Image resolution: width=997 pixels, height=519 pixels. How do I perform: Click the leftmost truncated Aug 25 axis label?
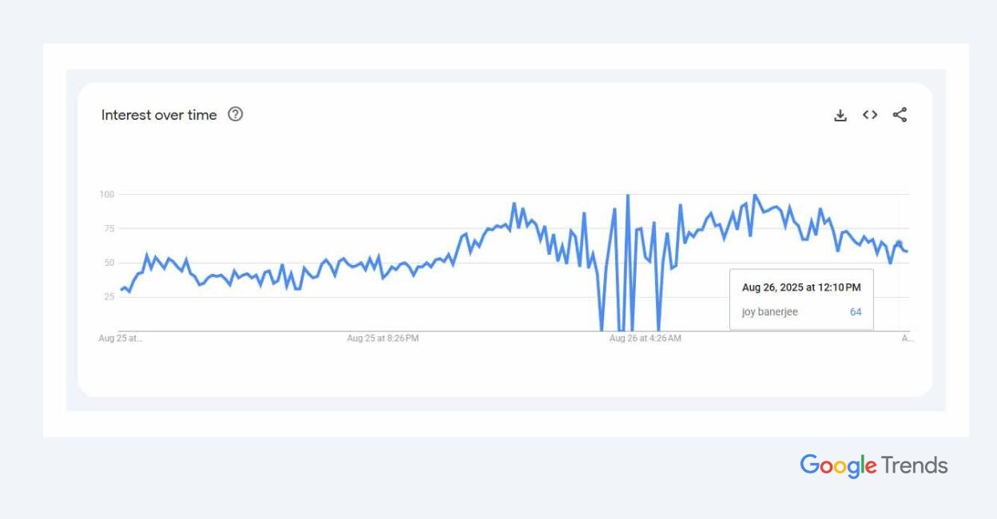tap(121, 339)
